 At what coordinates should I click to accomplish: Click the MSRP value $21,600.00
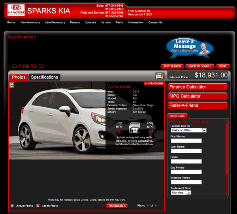click(x=139, y=112)
